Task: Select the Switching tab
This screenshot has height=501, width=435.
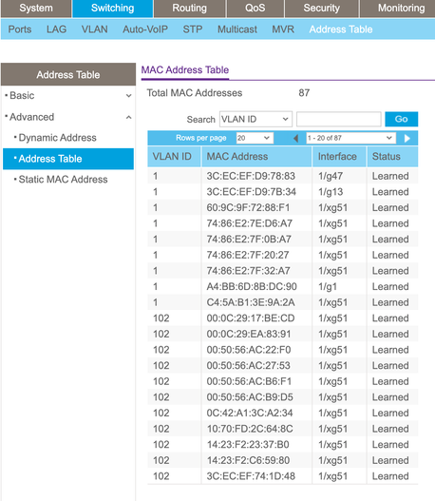Action: 113,8
